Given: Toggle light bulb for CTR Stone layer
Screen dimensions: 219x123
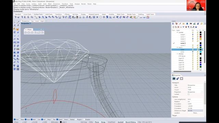Looking at the screenshot, I should point(193,56).
